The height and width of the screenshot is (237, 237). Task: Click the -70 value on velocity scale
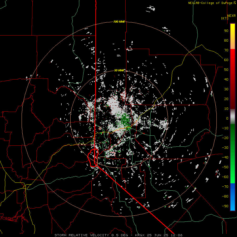click(x=225, y=187)
